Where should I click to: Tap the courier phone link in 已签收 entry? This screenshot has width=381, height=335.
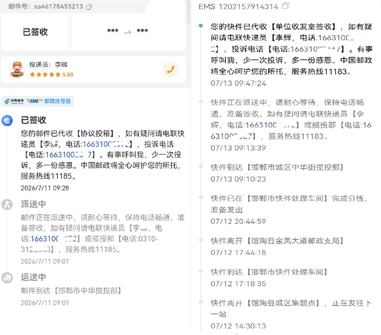[x=106, y=144]
